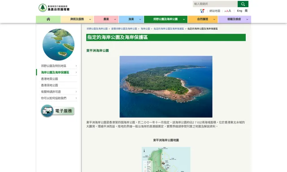This screenshot has width=287, height=172.
Task: Expand the 農業 dropdown arrow
Action: (115, 19)
